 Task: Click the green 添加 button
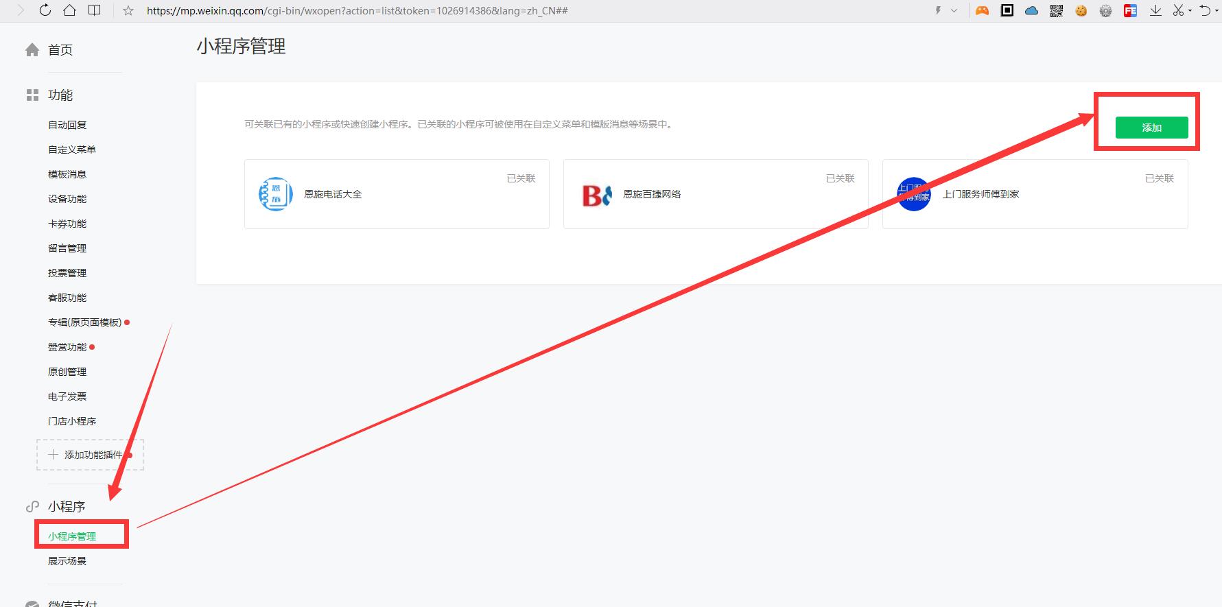(1151, 128)
